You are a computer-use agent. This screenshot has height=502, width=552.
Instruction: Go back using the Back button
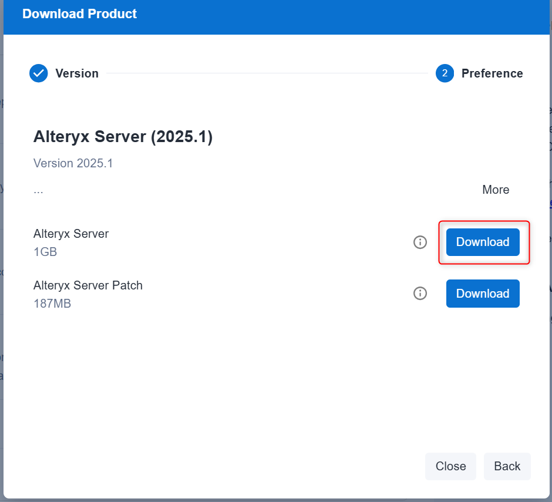pyautogui.click(x=507, y=466)
